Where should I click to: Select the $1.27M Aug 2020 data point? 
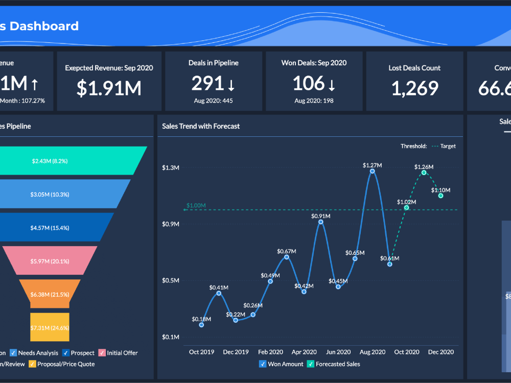click(372, 171)
